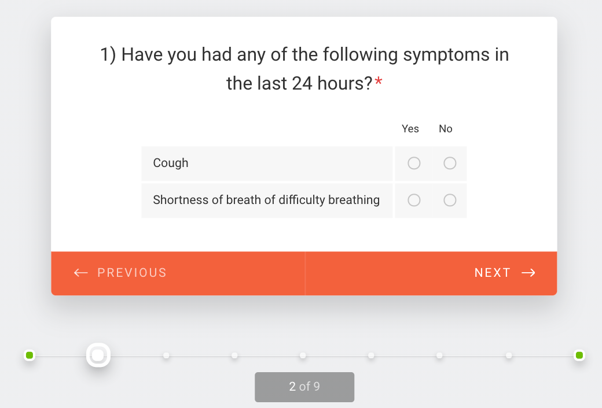Jump to the last green progress dot
This screenshot has height=408, width=602.
(579, 355)
